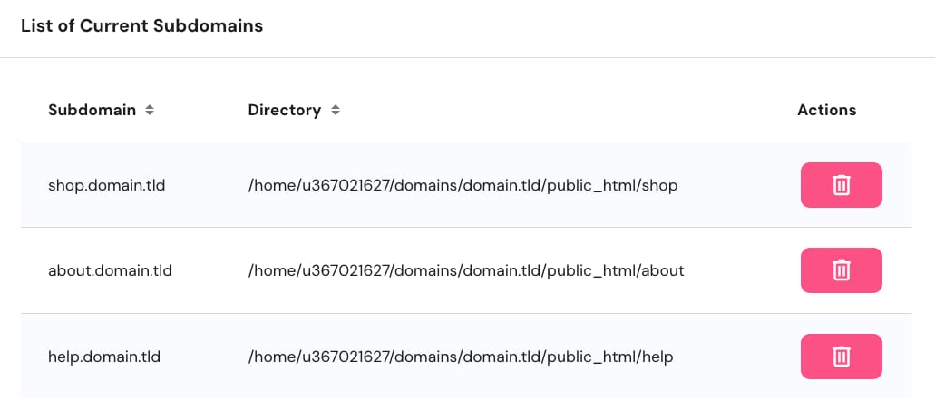Click the 'List of Current Subdomains' heading
Viewport: 935px width, 411px height.
tap(141, 26)
